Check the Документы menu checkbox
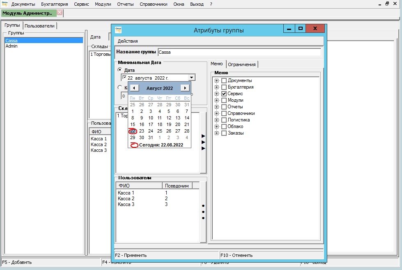This screenshot has width=402, height=270. (224, 80)
